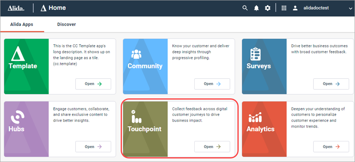Click 'Engage customers, collaborate' Hubs description
Image resolution: width=355 pixels, height=162 pixels.
point(81,115)
